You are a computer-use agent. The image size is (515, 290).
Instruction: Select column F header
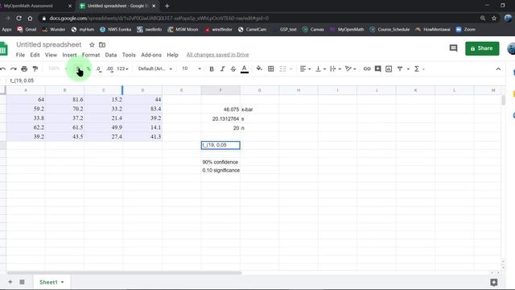point(220,90)
